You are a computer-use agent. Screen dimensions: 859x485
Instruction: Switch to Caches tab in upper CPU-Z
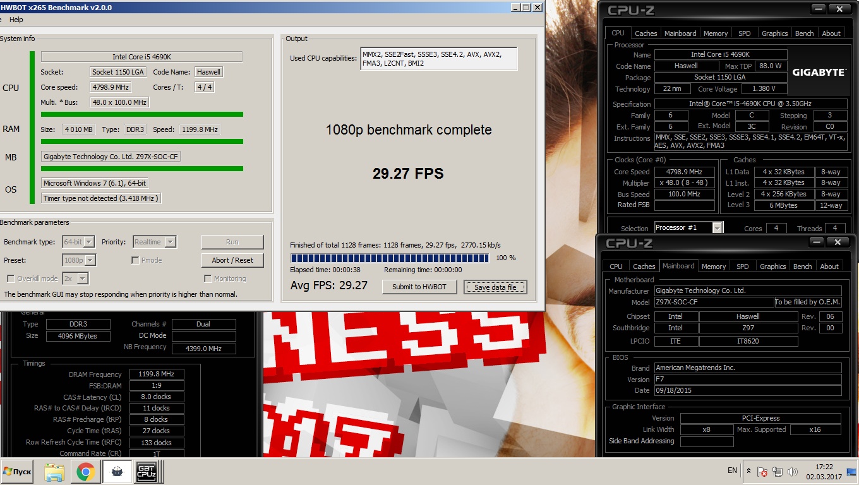[646, 33]
